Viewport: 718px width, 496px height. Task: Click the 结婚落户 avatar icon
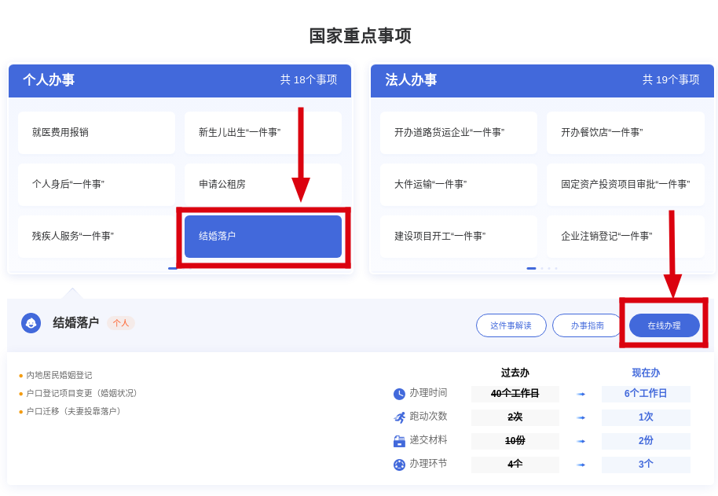pyautogui.click(x=31, y=323)
